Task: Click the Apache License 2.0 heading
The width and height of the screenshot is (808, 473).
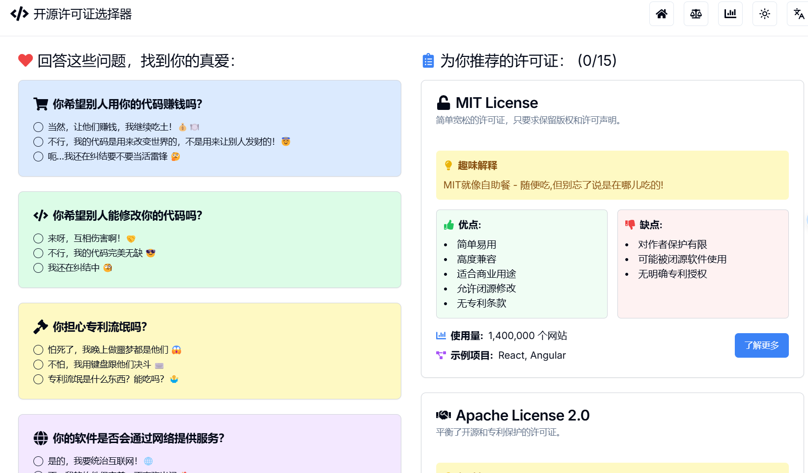Action: 523,415
